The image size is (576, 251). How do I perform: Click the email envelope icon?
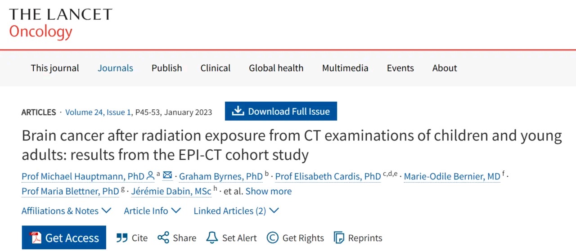click(167, 176)
